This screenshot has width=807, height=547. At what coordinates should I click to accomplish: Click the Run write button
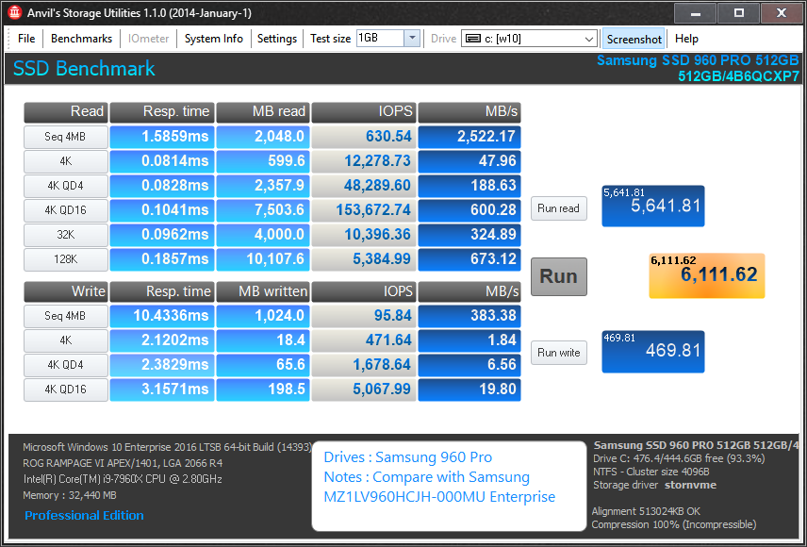558,353
